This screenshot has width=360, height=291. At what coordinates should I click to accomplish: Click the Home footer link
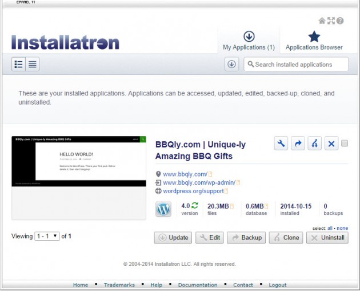click(81, 285)
